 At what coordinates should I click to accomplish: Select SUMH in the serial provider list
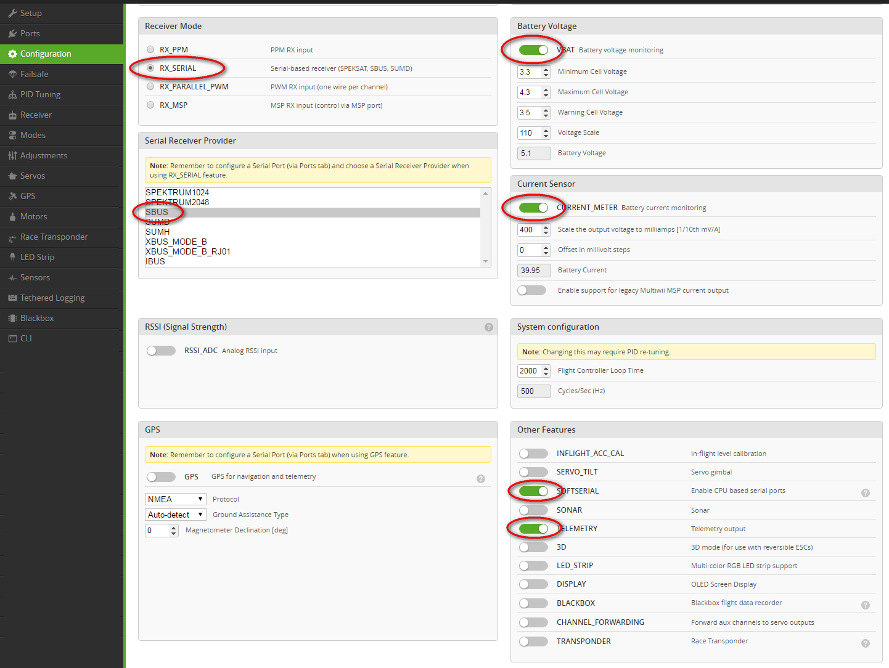(158, 232)
